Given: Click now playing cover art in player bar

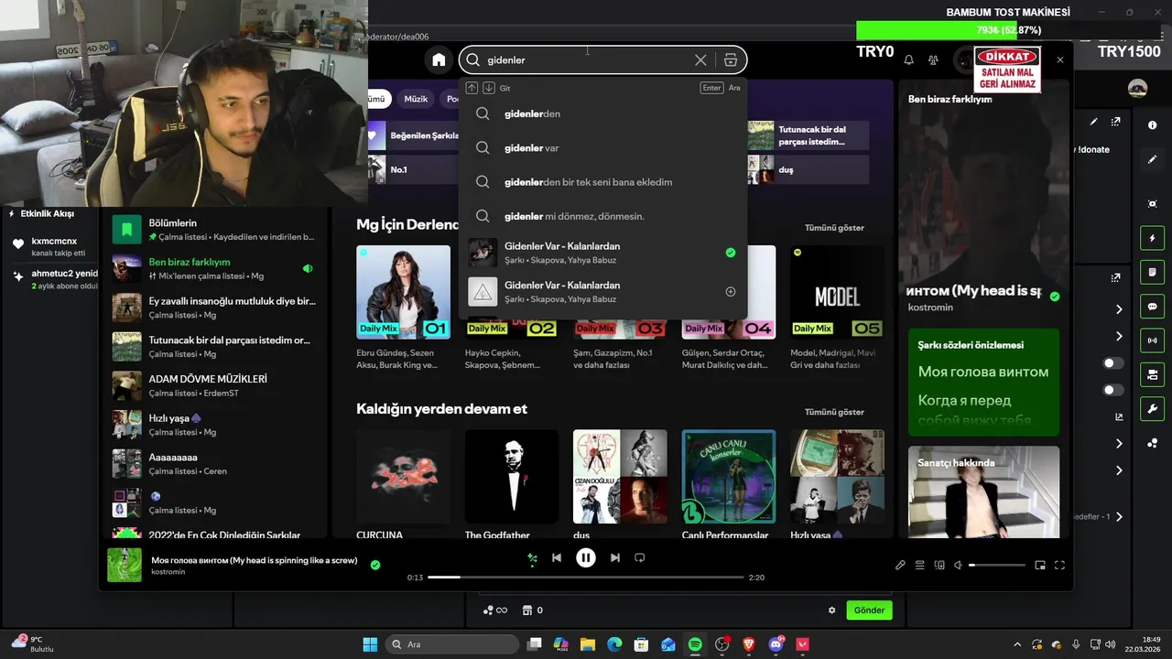Looking at the screenshot, I should click(x=125, y=565).
